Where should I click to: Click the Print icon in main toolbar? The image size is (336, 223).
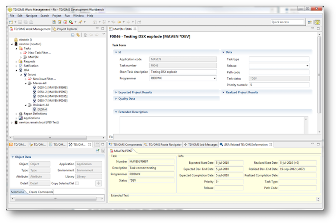pos(31,22)
